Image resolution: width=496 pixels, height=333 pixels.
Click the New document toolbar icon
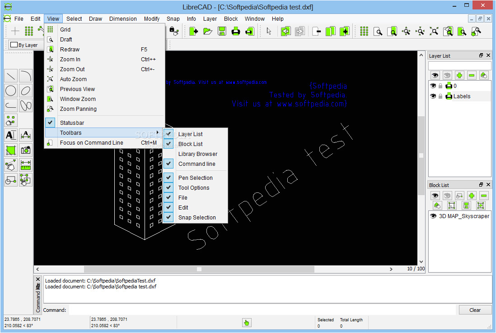coord(194,31)
